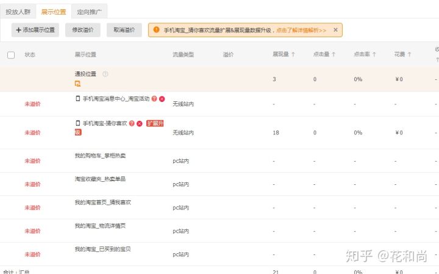This screenshot has height=274, width=439.
Task: Click the 添加展示位置 button
Action: [x=35, y=30]
